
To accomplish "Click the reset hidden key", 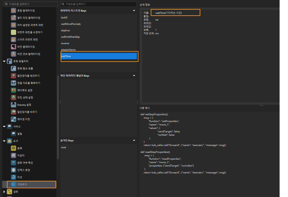I will (x=64, y=147).
